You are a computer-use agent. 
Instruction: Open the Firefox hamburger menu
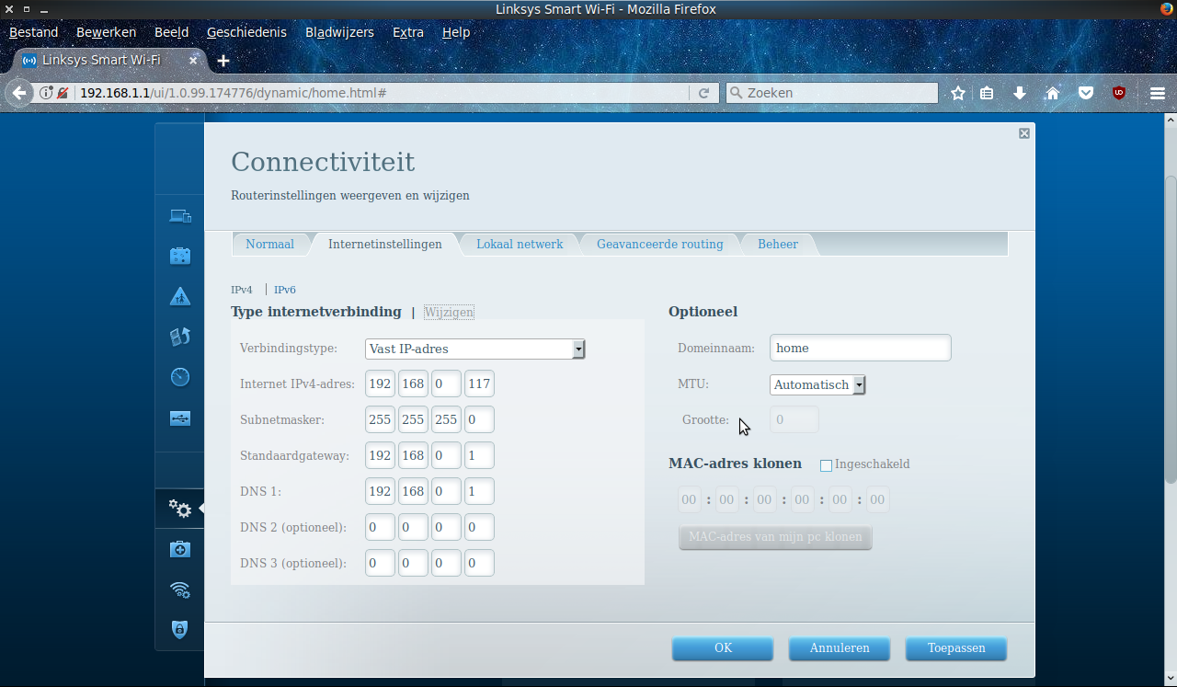pyautogui.click(x=1158, y=93)
